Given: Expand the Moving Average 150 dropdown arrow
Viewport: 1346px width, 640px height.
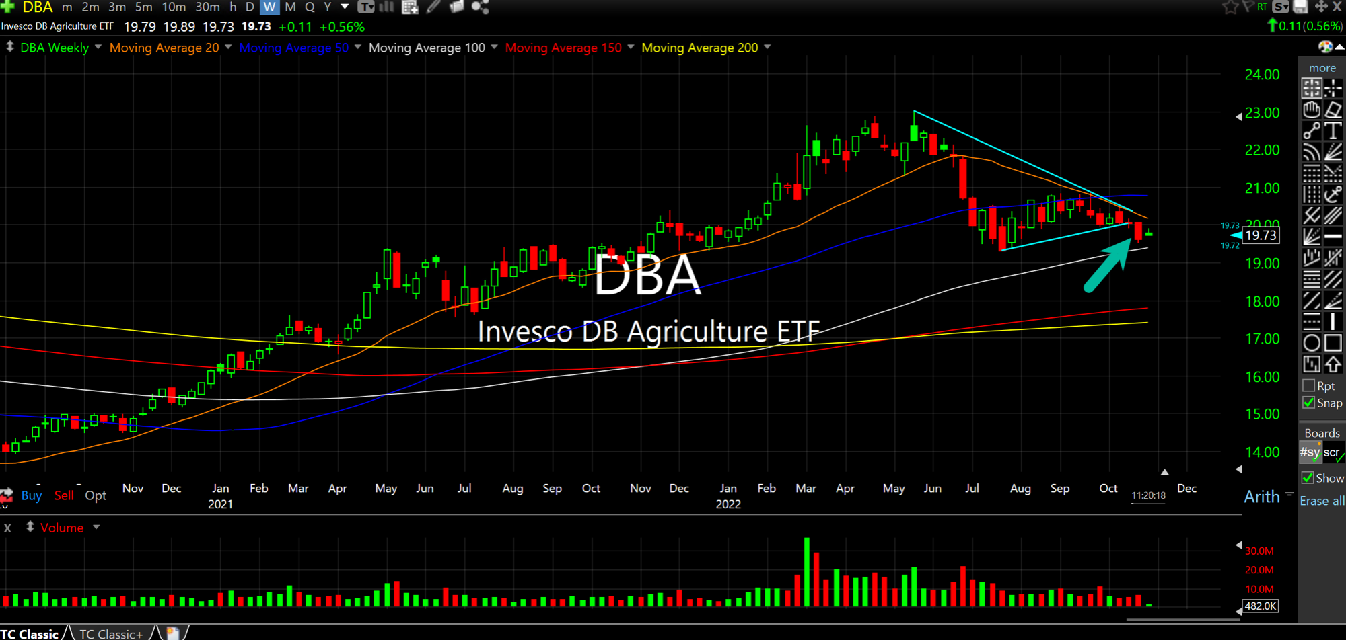Looking at the screenshot, I should point(631,47).
